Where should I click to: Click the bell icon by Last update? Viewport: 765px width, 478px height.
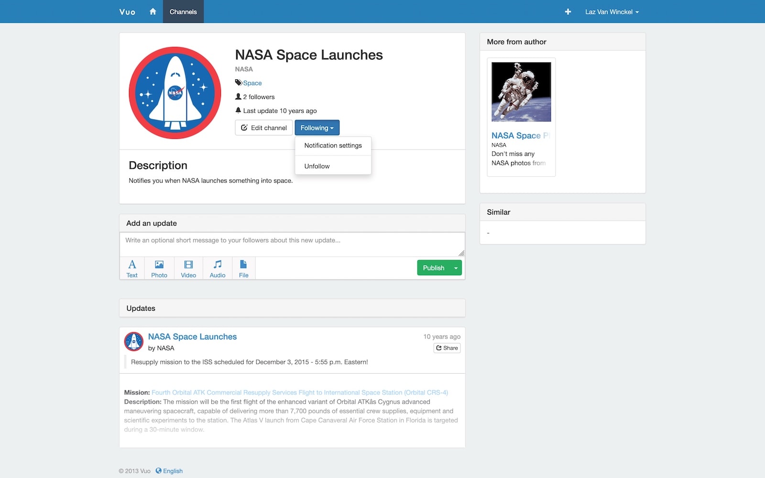(238, 110)
